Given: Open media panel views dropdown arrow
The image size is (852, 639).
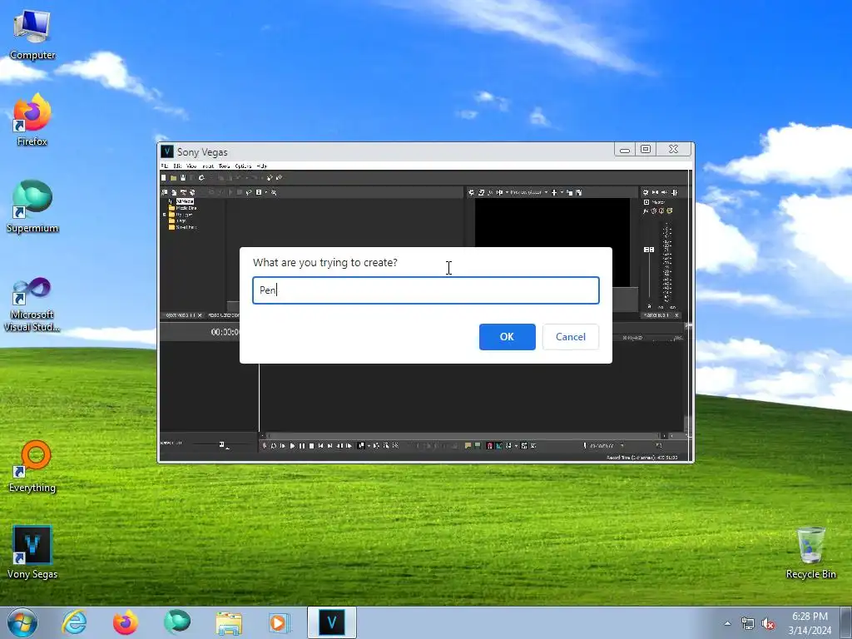Looking at the screenshot, I should pyautogui.click(x=265, y=192).
